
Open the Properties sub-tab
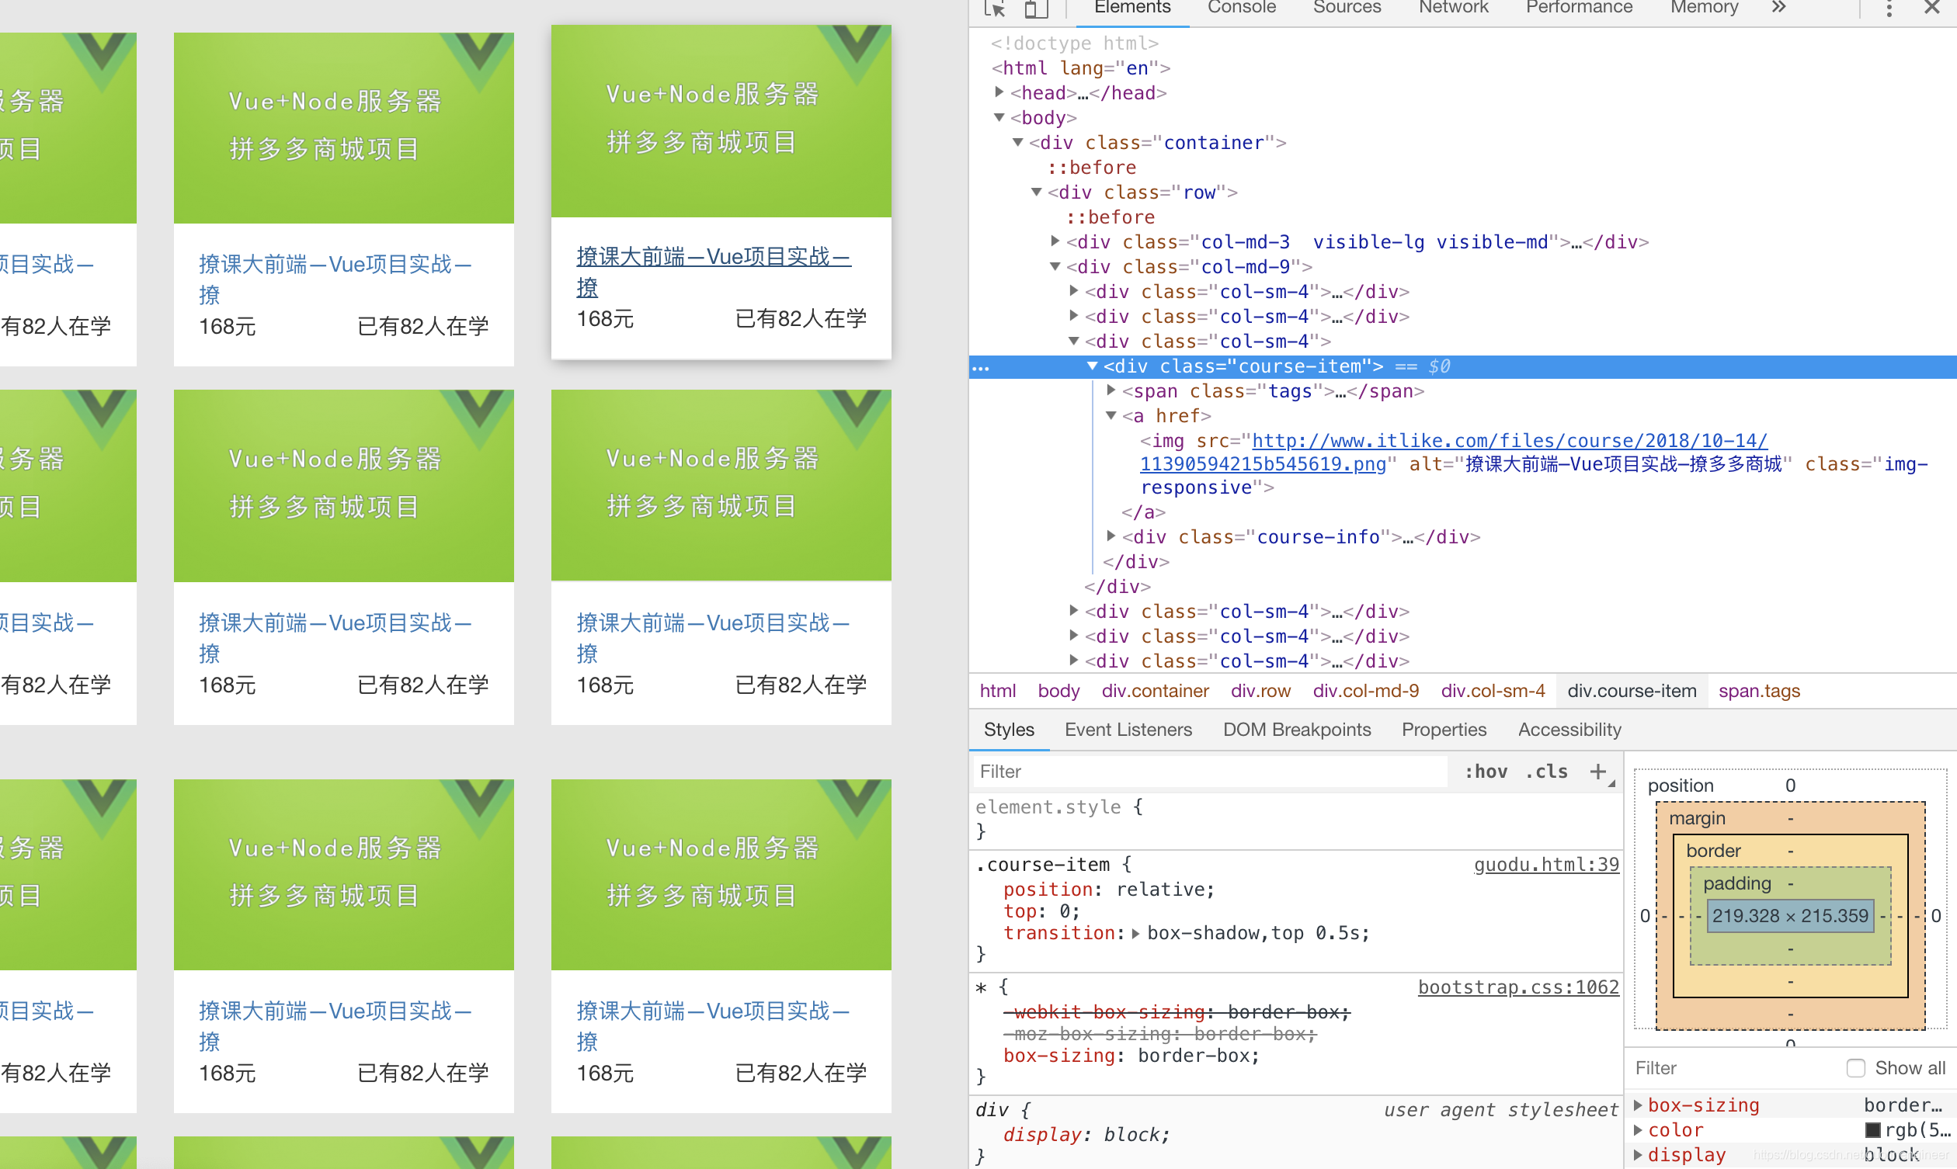coord(1444,730)
